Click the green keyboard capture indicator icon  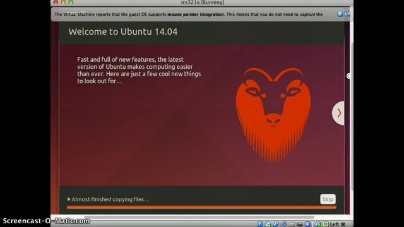pos(326,224)
